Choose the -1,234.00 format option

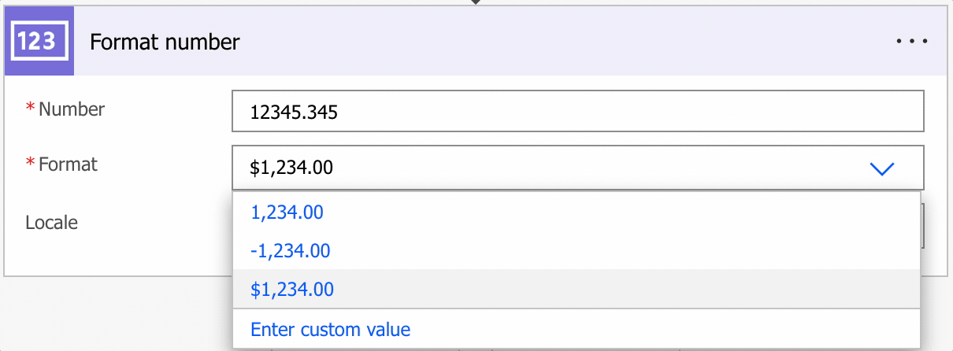290,251
